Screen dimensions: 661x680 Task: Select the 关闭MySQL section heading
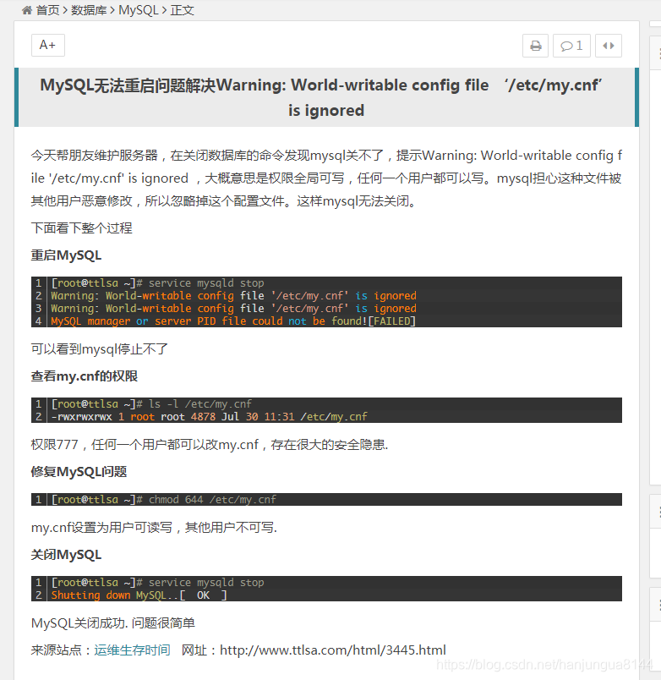(66, 555)
